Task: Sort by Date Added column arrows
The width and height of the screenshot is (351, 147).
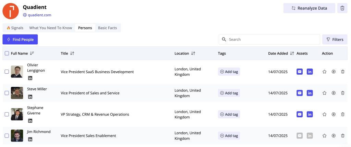Action: tap(292, 53)
